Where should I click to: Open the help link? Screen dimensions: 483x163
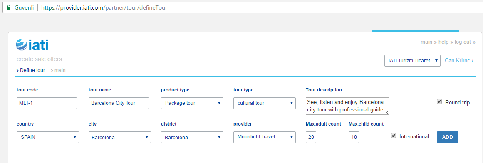pyautogui.click(x=443, y=42)
